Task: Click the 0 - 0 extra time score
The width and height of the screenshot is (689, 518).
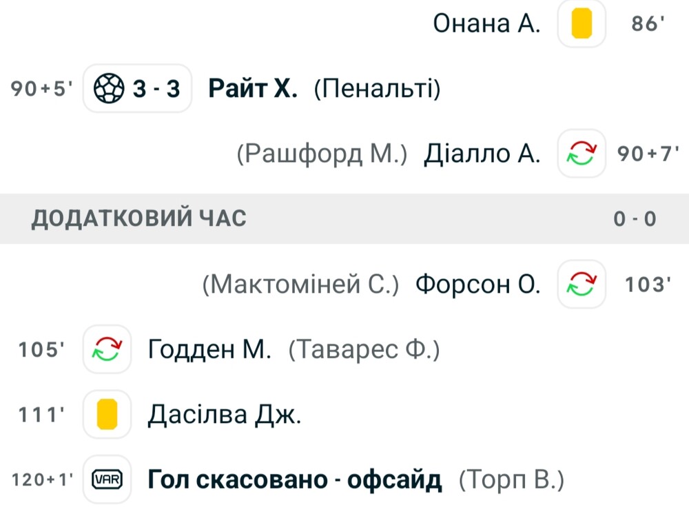Action: (635, 219)
